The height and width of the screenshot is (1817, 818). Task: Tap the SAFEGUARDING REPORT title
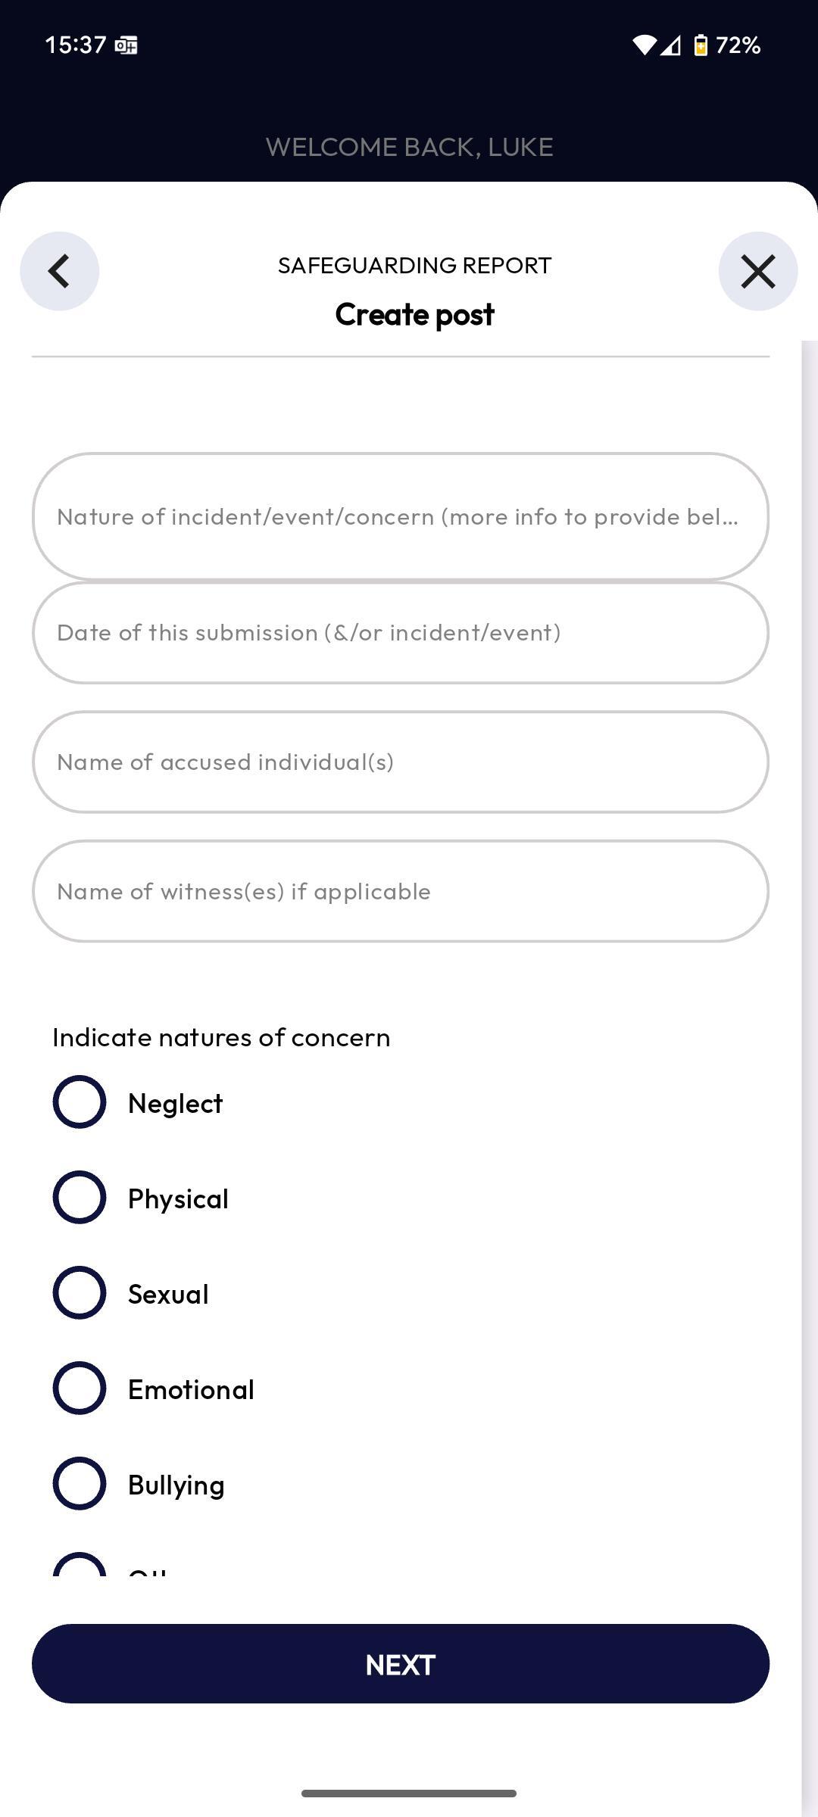tap(415, 265)
